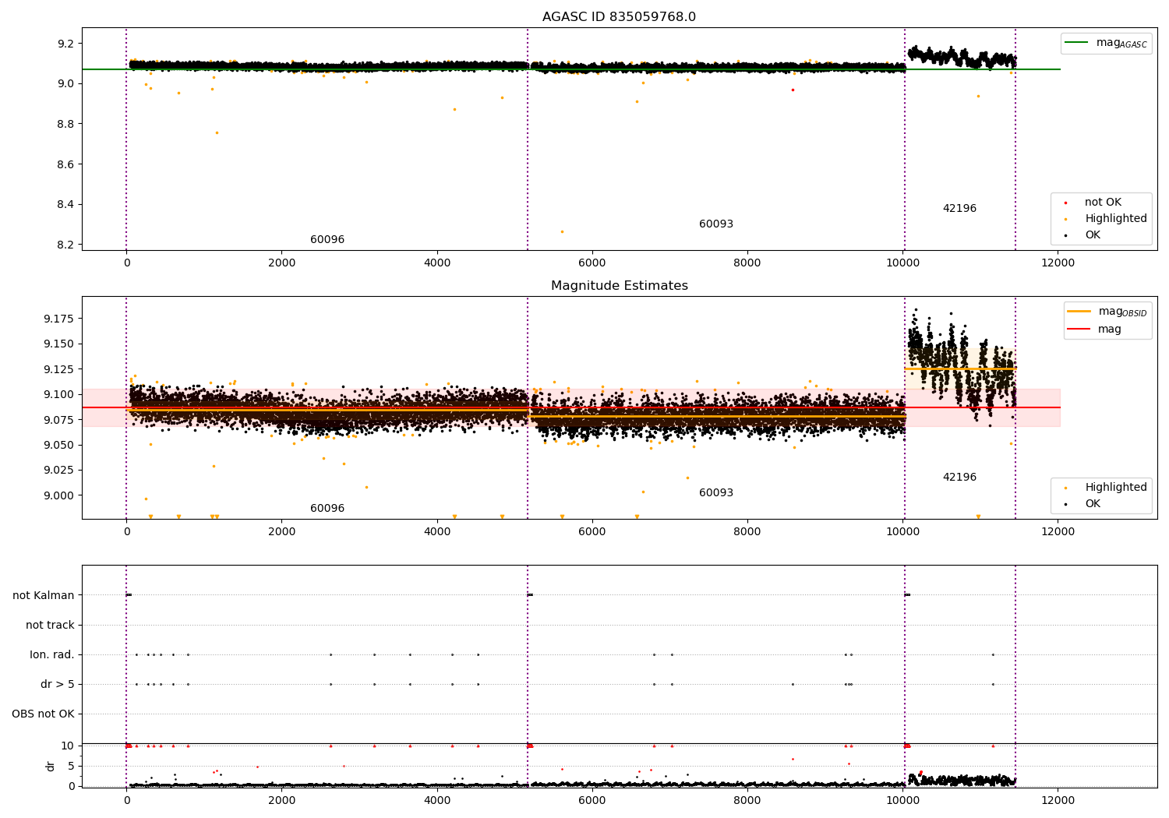Click the 60096 label in the middle plot
This screenshot has width=1169, height=818.
327,509
